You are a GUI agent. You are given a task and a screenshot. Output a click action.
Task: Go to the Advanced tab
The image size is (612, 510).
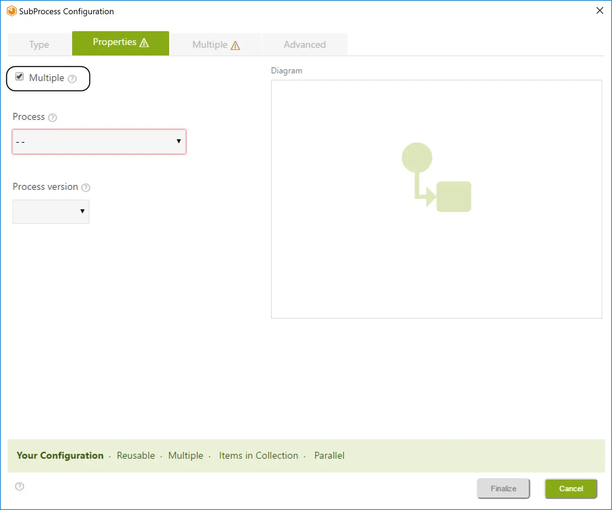(x=305, y=44)
